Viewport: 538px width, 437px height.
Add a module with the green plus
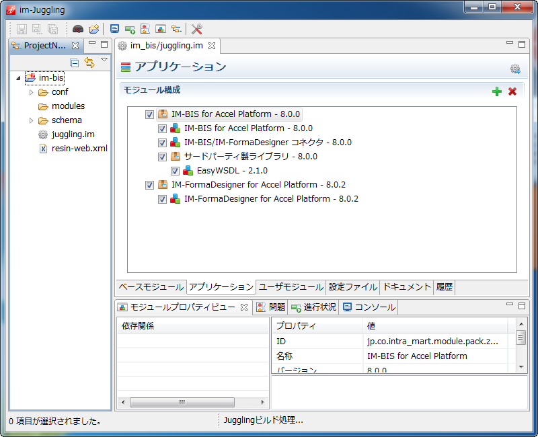(x=497, y=91)
